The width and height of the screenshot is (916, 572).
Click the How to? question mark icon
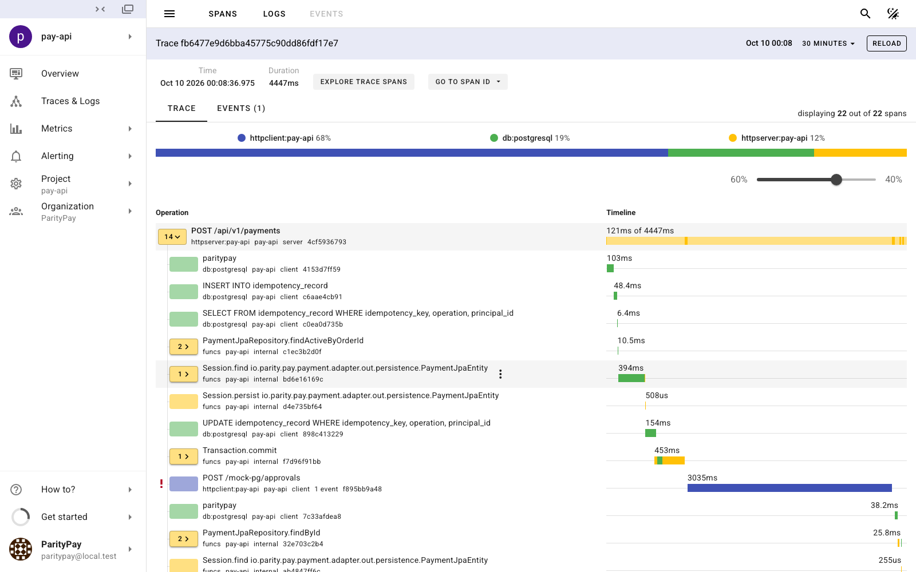click(x=16, y=490)
